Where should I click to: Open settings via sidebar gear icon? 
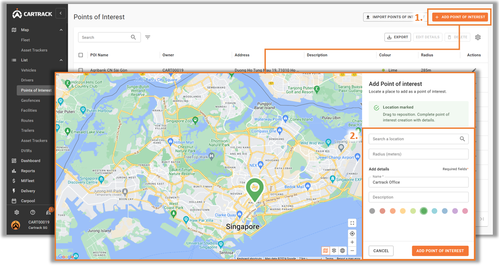[17, 213]
